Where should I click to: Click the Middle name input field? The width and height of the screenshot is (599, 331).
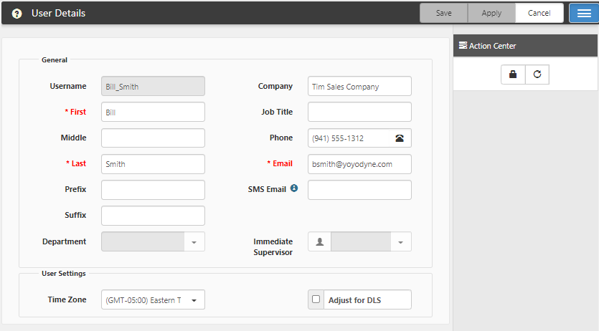153,138
